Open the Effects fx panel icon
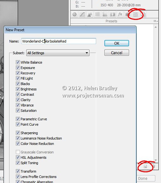The height and width of the screenshot is (183, 161). click(x=120, y=14)
